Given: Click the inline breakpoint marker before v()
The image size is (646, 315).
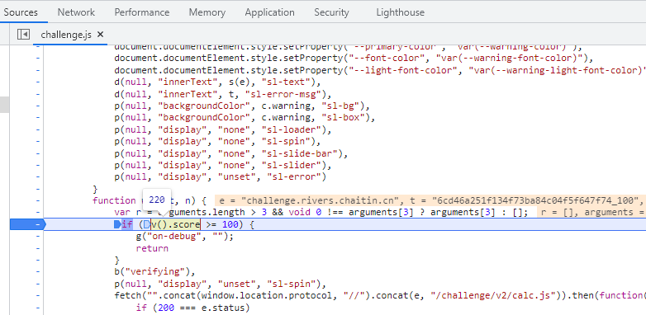Looking at the screenshot, I should point(147,224).
